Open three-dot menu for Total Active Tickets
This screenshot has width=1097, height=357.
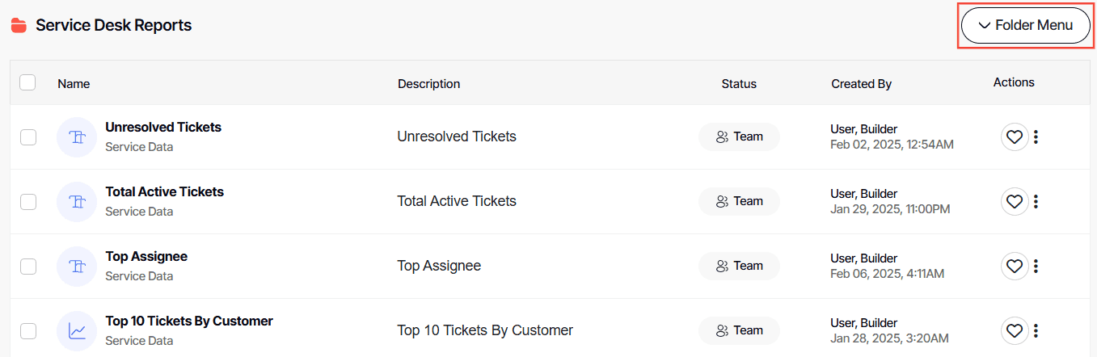click(x=1036, y=201)
